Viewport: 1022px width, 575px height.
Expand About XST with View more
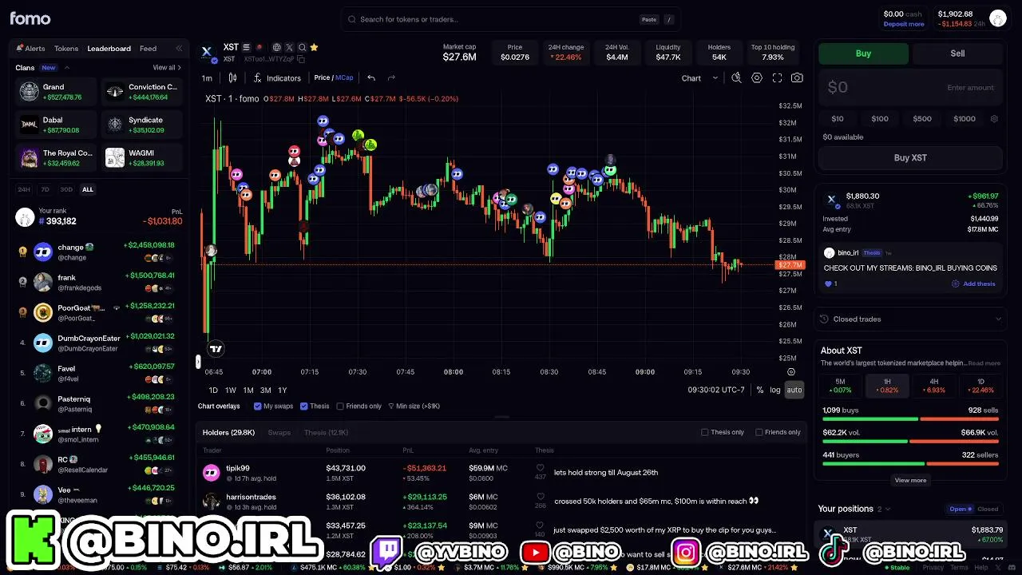pyautogui.click(x=910, y=480)
